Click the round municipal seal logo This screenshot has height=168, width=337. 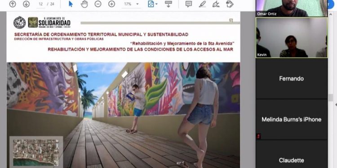[20, 22]
